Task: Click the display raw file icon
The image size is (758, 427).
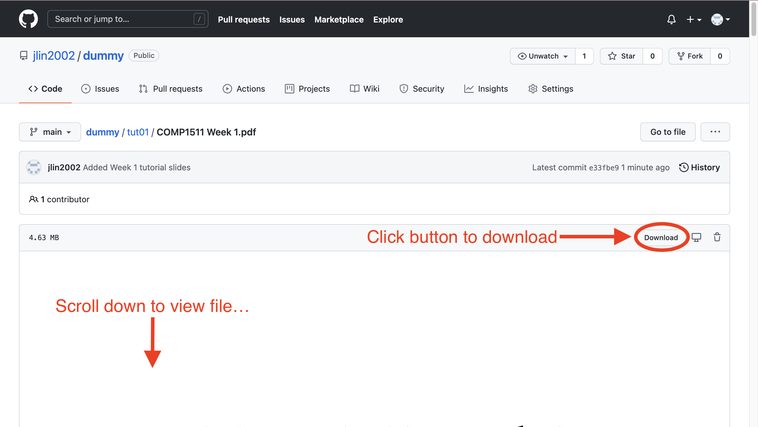Action: coord(697,237)
